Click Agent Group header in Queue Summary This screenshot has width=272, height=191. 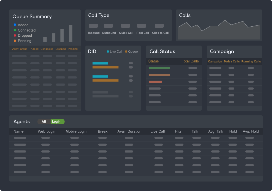(20, 49)
